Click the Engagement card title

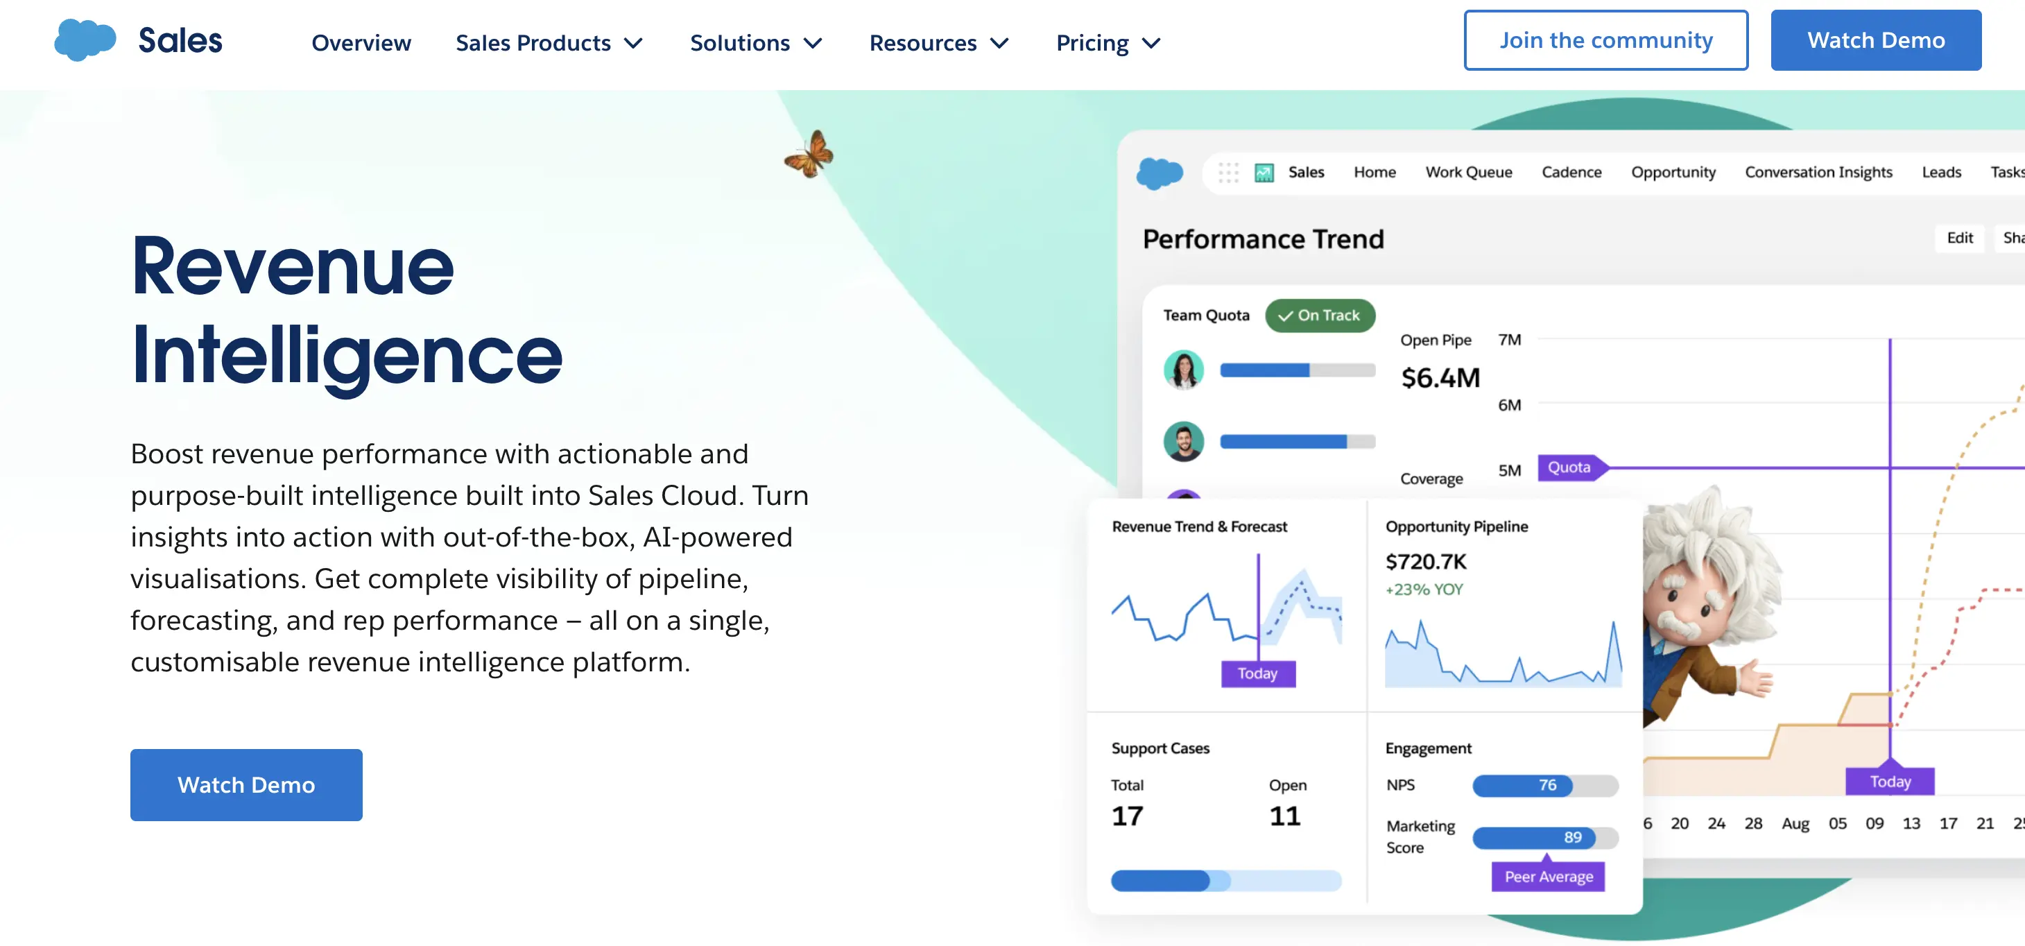tap(1428, 748)
